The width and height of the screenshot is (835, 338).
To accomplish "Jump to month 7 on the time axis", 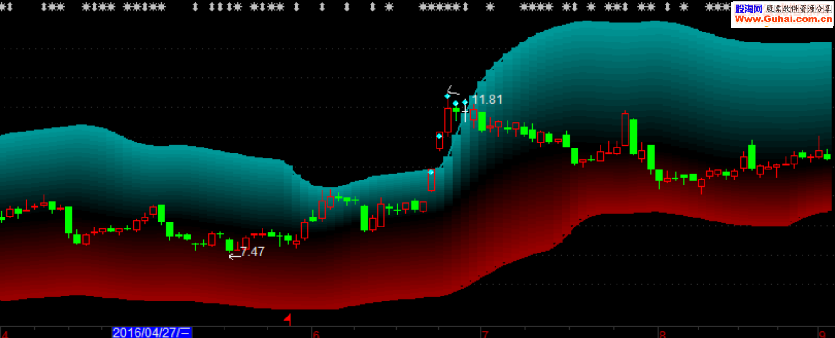I will [485, 334].
